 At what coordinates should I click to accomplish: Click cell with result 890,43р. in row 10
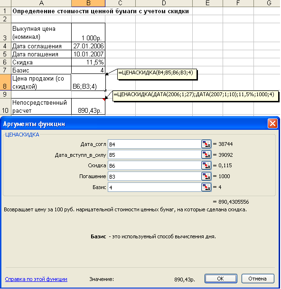point(88,106)
